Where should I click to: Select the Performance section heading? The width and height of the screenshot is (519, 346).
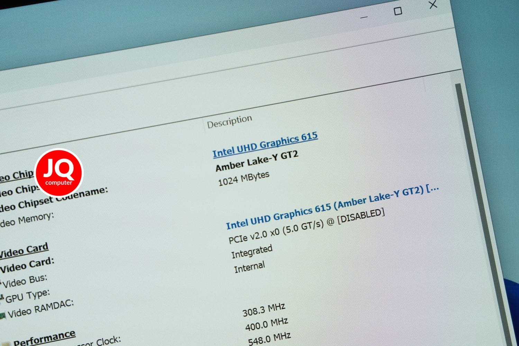pos(44,338)
